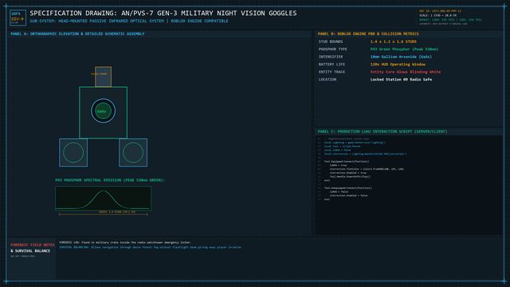Click the 'PANEL C: PRODUCTION LUAU INTERACTION SCRIPT' header

(x=382, y=132)
